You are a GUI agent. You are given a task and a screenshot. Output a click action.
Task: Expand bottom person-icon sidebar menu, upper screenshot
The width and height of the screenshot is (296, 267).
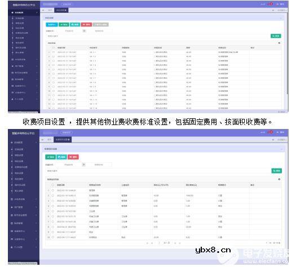click(24, 99)
